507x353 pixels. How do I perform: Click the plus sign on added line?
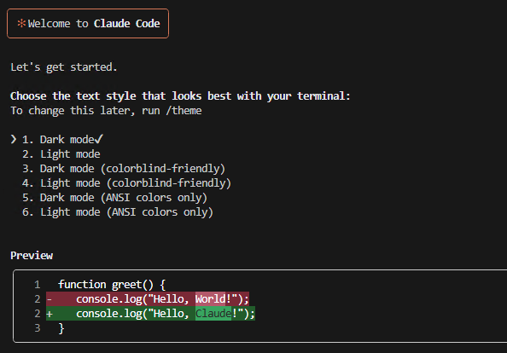coord(50,314)
